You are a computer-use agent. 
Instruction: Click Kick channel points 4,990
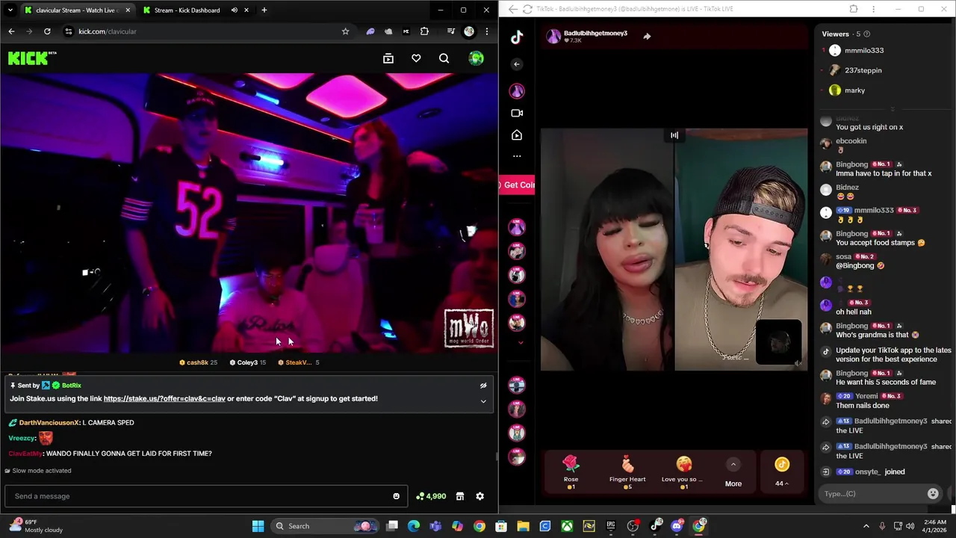tap(431, 496)
